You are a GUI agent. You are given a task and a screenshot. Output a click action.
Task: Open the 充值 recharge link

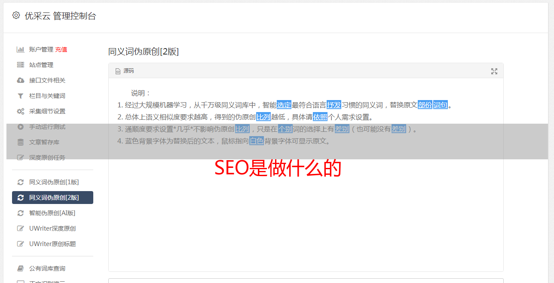point(61,49)
